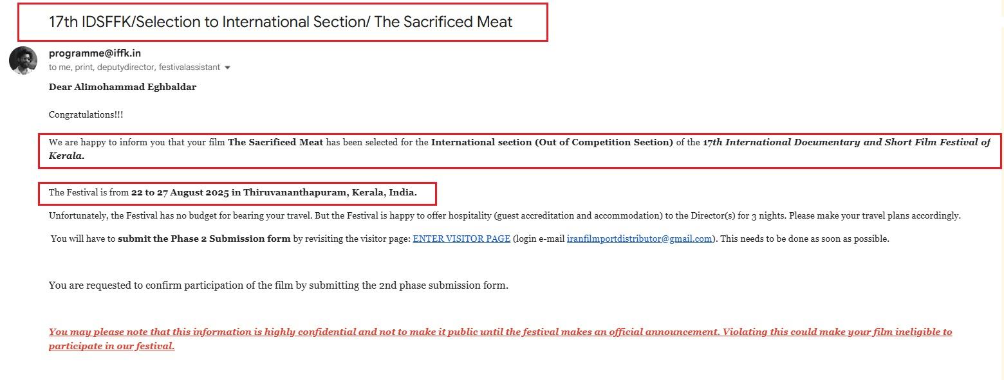Click bold 'submit the Phase 2 Submission form' text

(204, 239)
